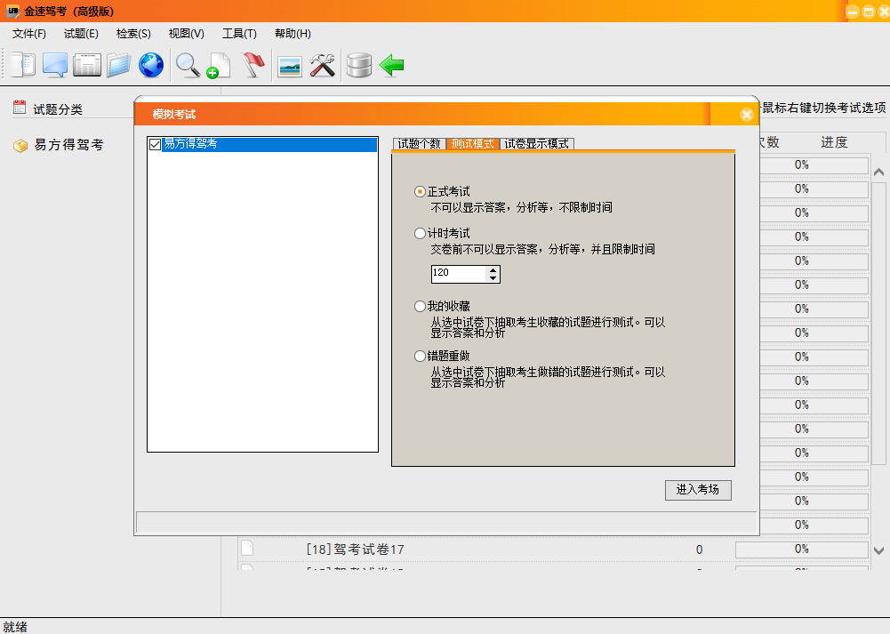Open the 帮助(H) menu

coord(293,34)
